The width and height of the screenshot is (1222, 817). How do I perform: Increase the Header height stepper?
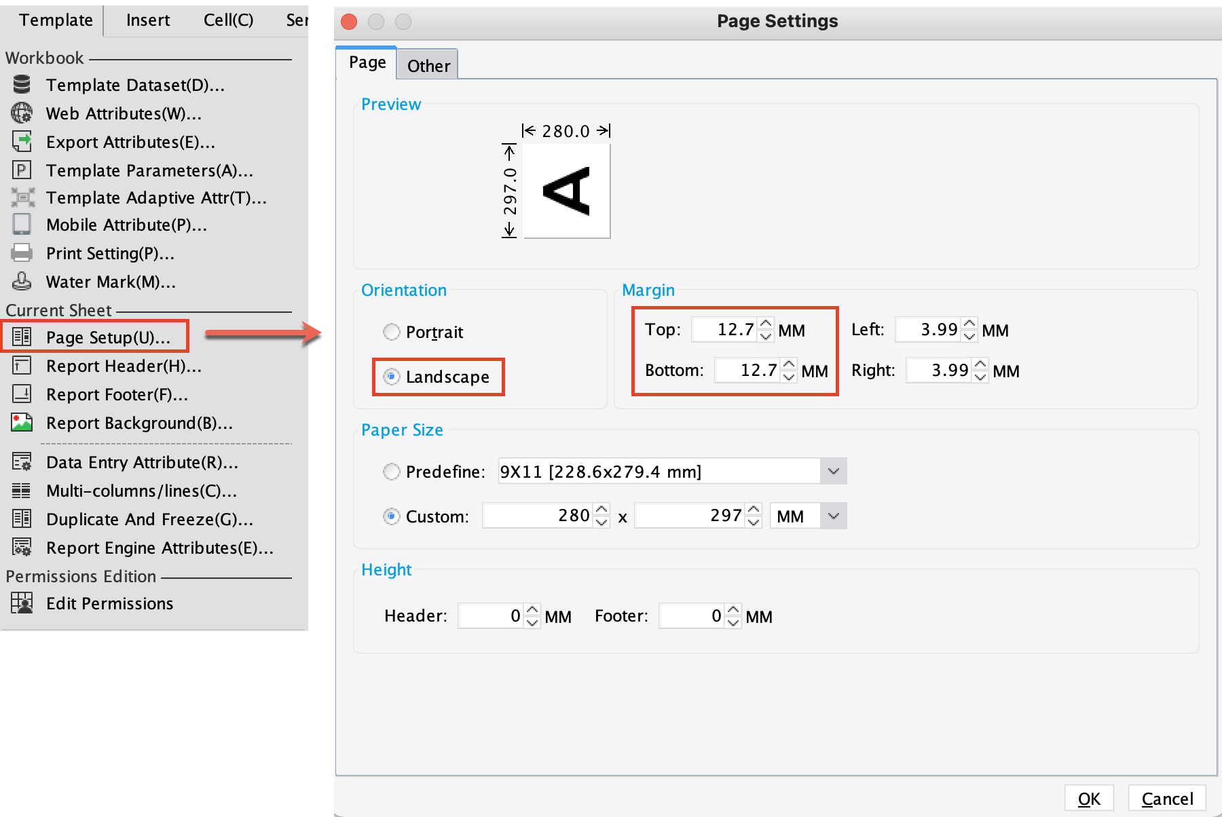[x=532, y=610]
